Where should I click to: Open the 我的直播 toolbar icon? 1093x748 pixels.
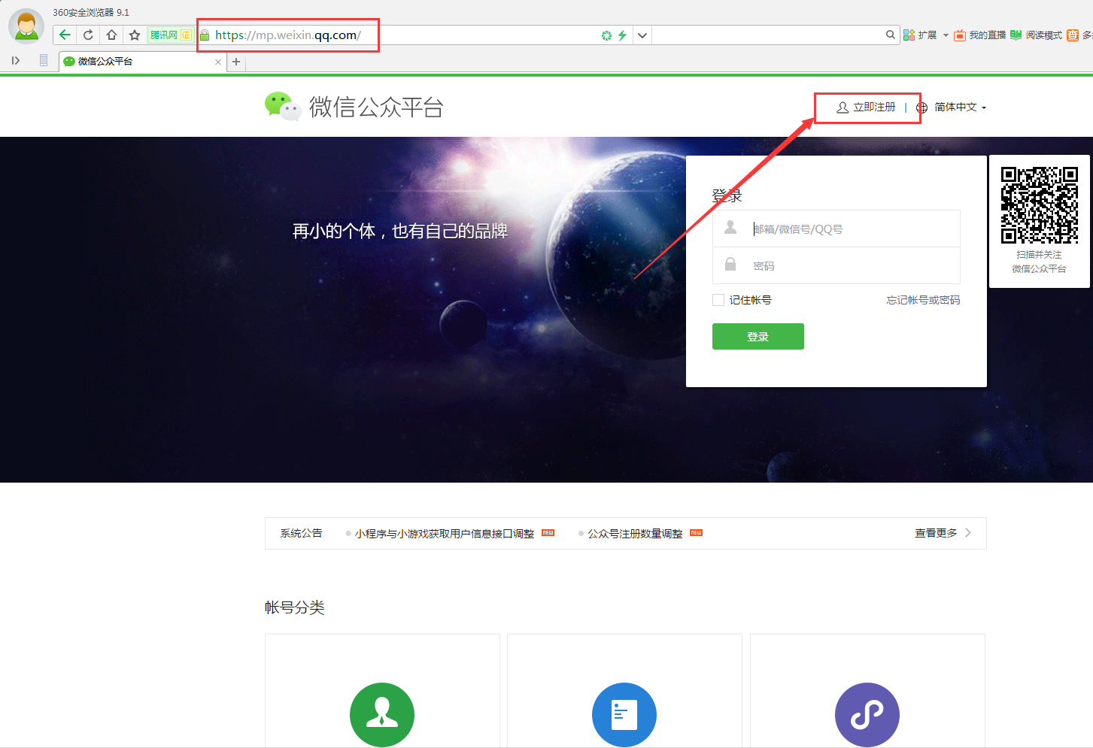[979, 35]
